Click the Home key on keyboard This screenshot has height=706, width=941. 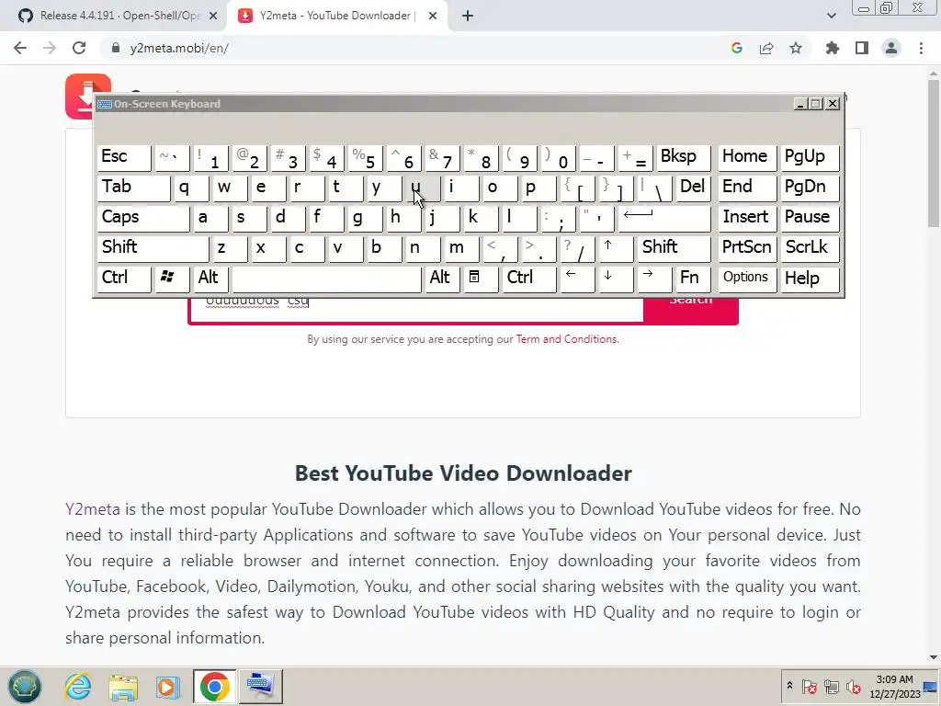[x=747, y=158]
